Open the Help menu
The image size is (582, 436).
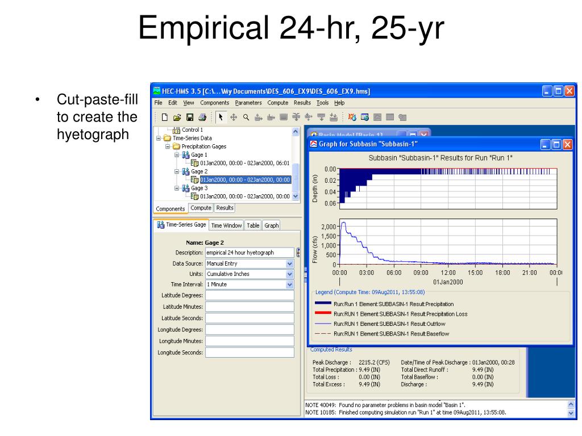pos(339,103)
